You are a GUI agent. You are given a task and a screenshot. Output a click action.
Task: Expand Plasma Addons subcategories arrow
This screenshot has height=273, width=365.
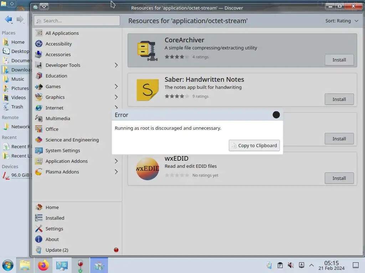click(116, 172)
